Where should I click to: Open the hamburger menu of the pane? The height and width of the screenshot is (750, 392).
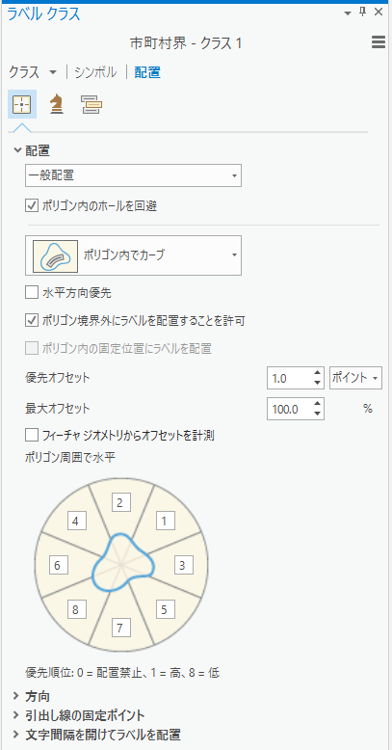(x=379, y=42)
